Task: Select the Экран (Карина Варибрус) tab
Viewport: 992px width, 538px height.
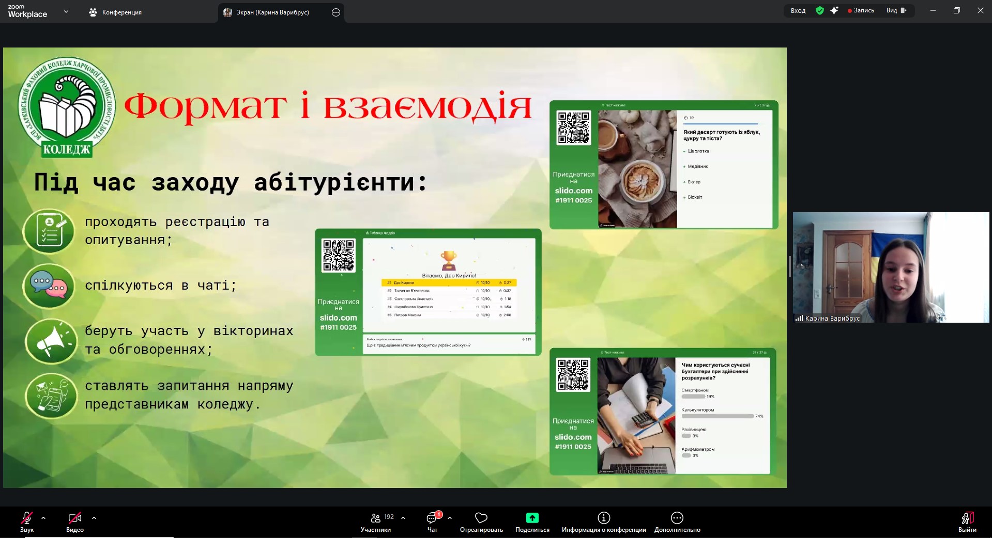Action: point(272,12)
